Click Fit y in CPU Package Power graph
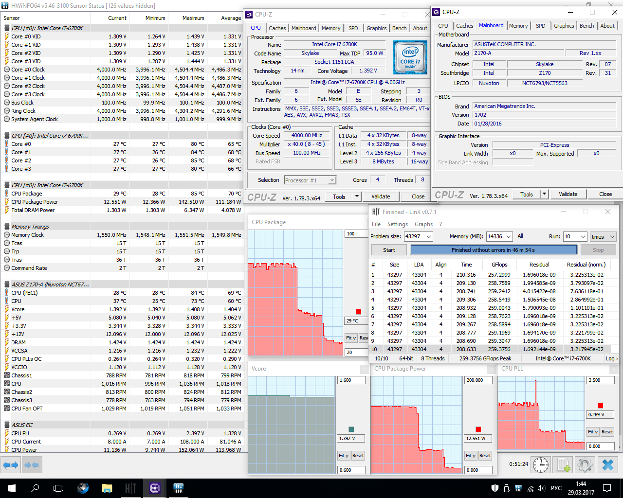 click(470, 456)
